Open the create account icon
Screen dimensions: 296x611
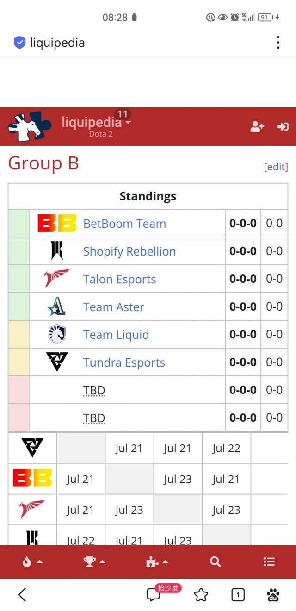(x=257, y=126)
